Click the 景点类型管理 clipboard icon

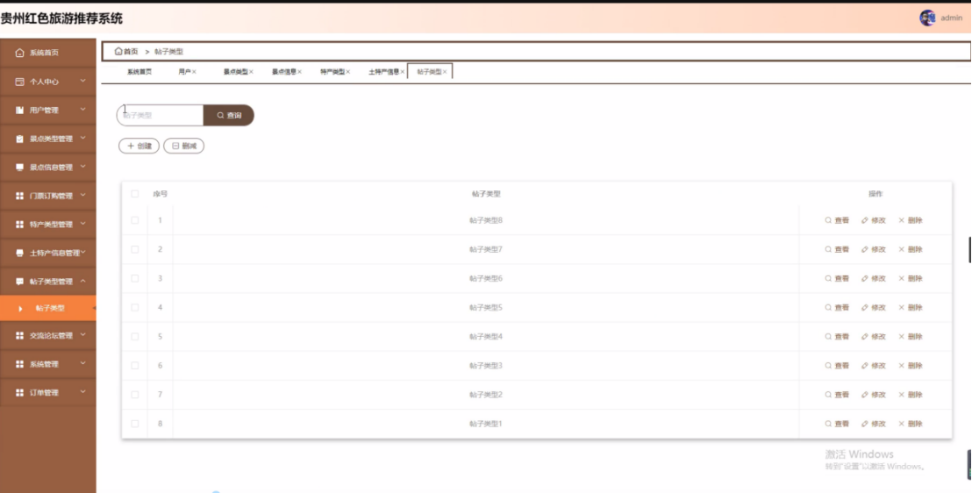(20, 139)
